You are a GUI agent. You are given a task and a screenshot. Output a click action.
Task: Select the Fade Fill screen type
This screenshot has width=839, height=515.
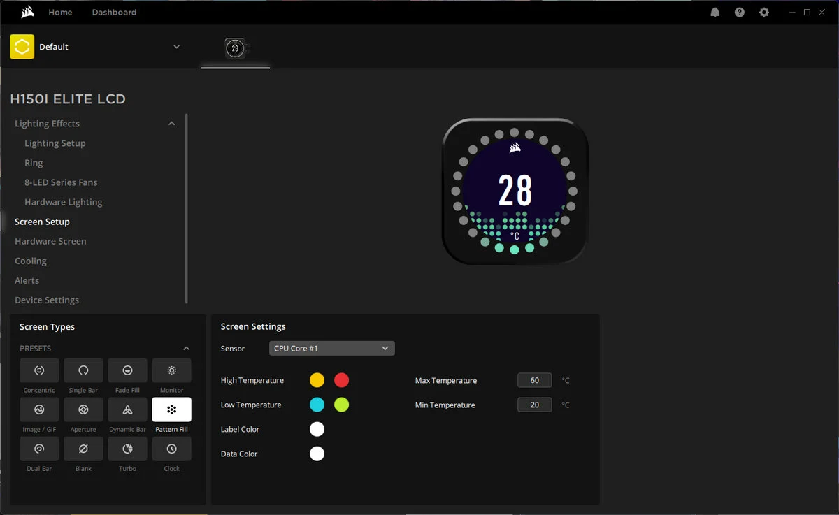coord(127,370)
